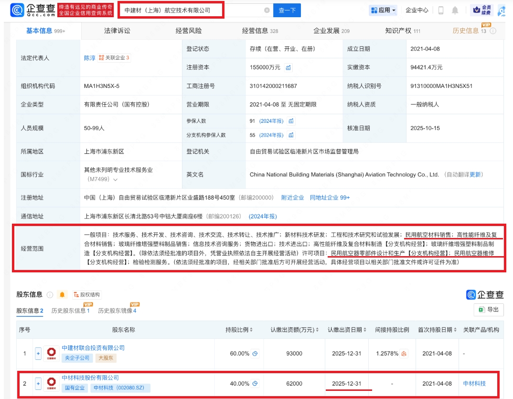
Task: Click the Qcc.com logo
Action: [x=32, y=10]
